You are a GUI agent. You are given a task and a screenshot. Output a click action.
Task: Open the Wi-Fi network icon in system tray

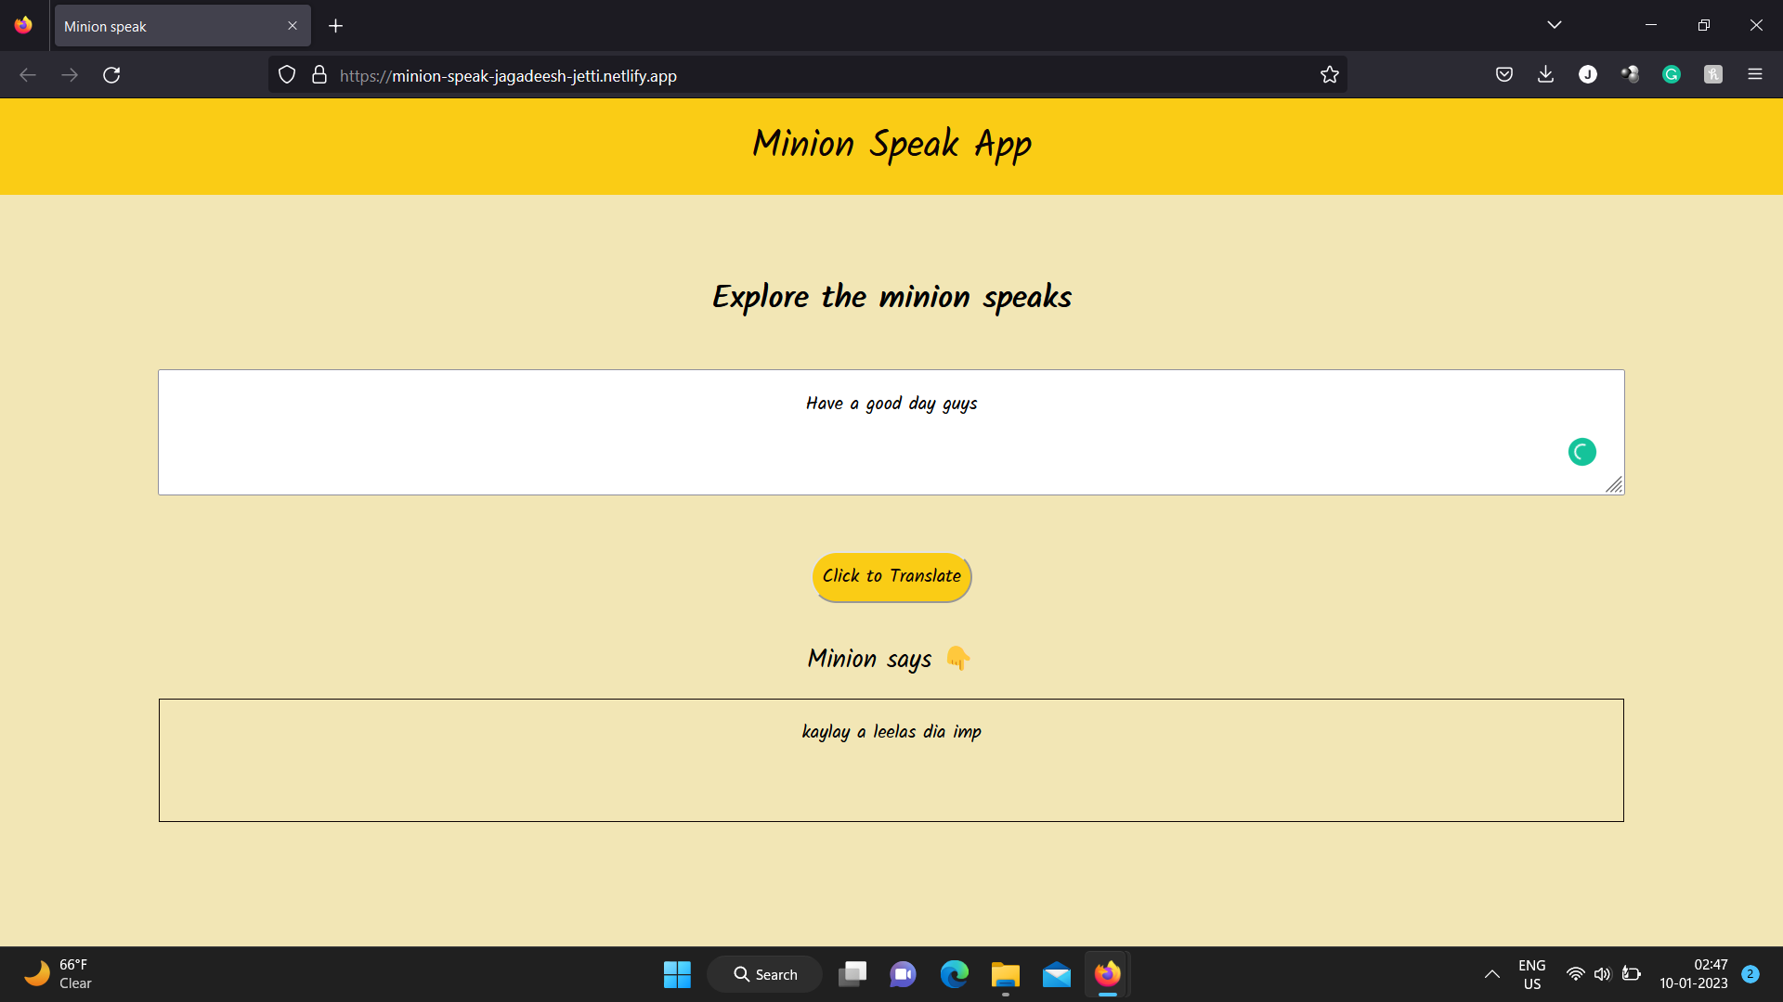coord(1576,974)
